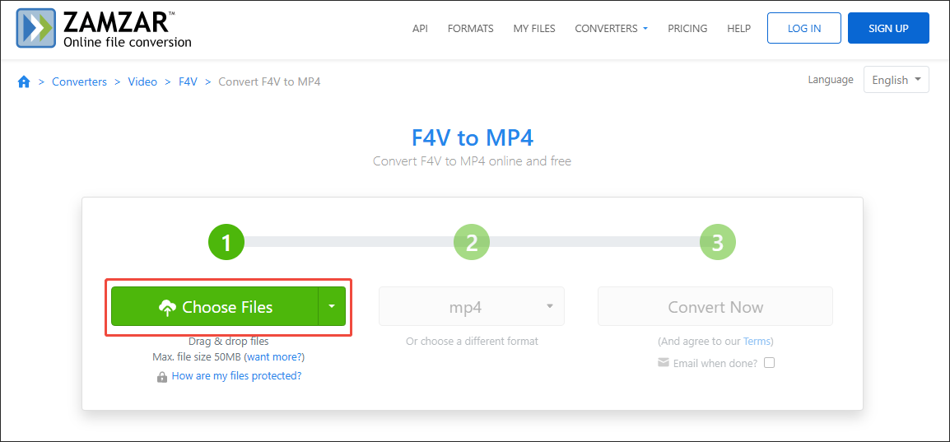
Task: Click 'Or choose a different format' text
Action: click(x=472, y=342)
